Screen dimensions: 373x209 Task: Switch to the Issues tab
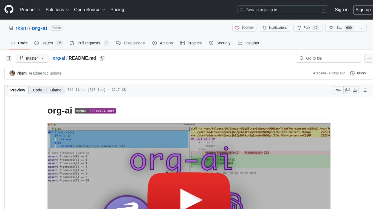(48, 43)
